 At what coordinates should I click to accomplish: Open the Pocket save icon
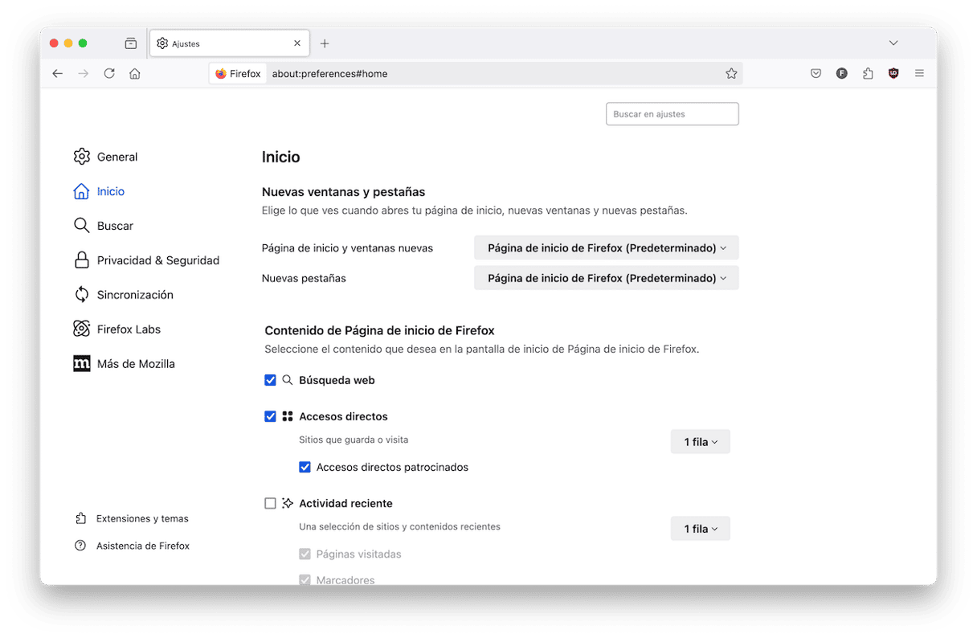816,73
